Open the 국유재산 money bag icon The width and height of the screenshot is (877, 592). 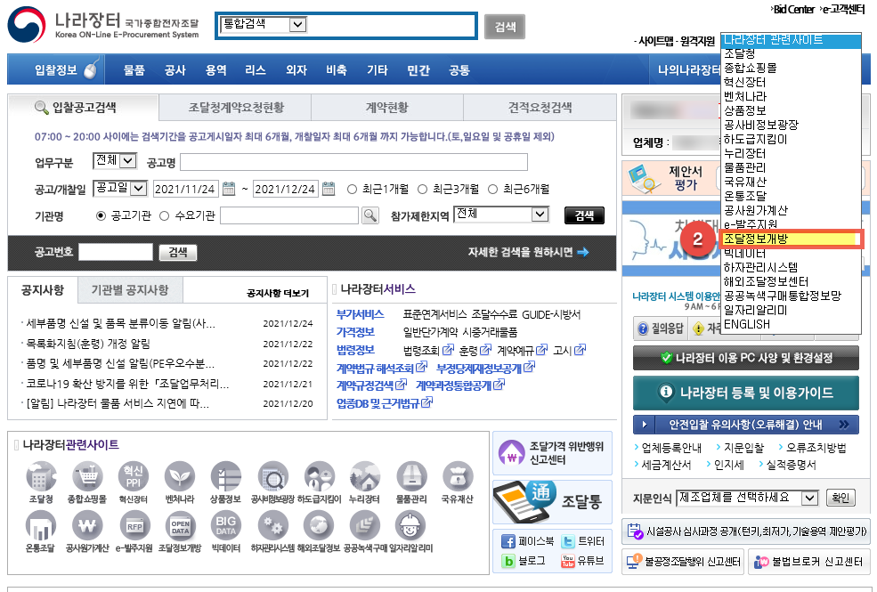(458, 476)
